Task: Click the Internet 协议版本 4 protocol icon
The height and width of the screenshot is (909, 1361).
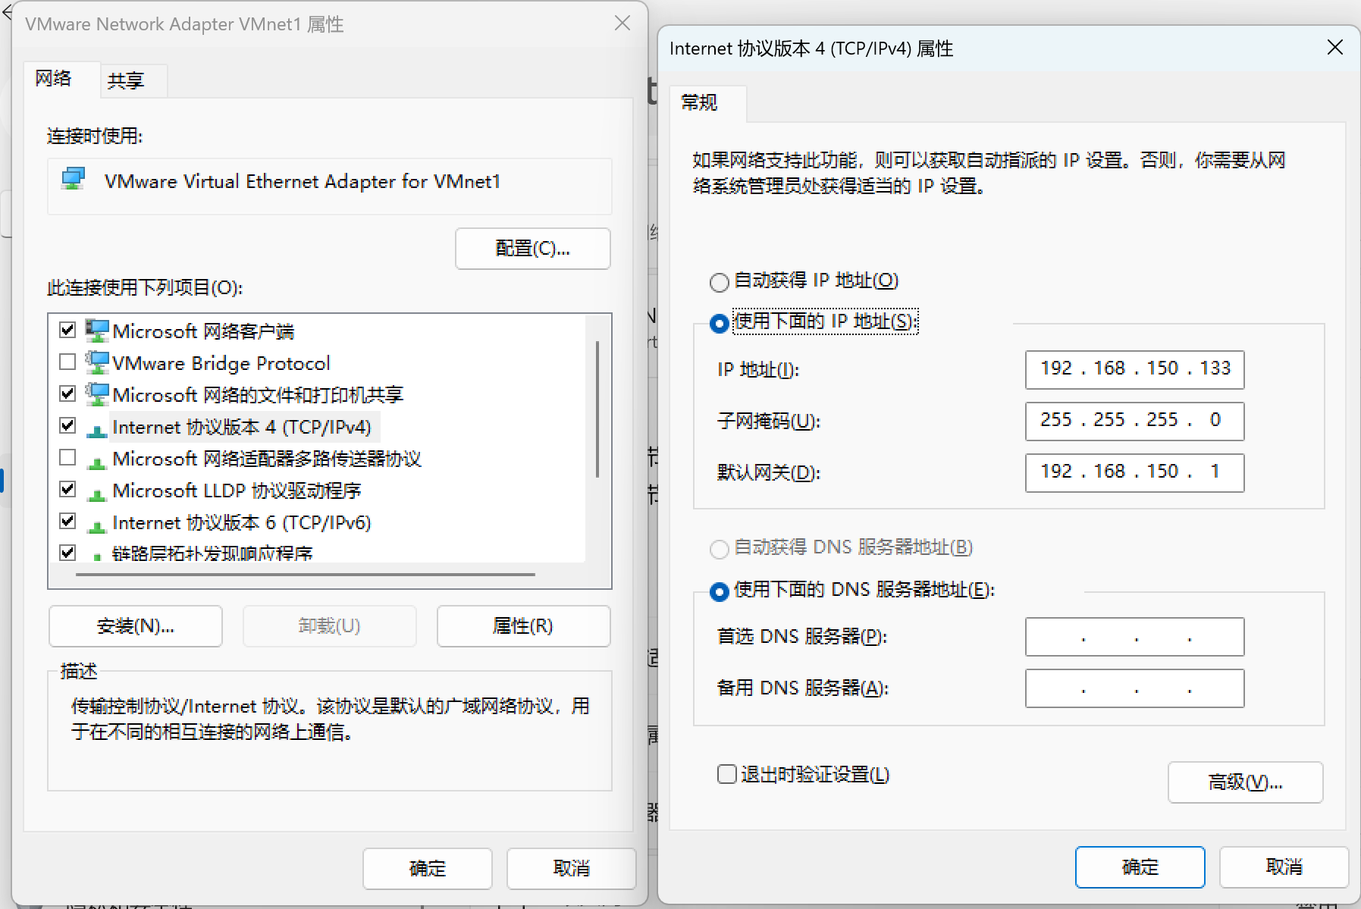Action: (96, 430)
